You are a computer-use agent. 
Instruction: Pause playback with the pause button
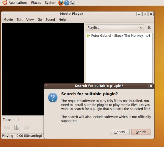coord(17,128)
